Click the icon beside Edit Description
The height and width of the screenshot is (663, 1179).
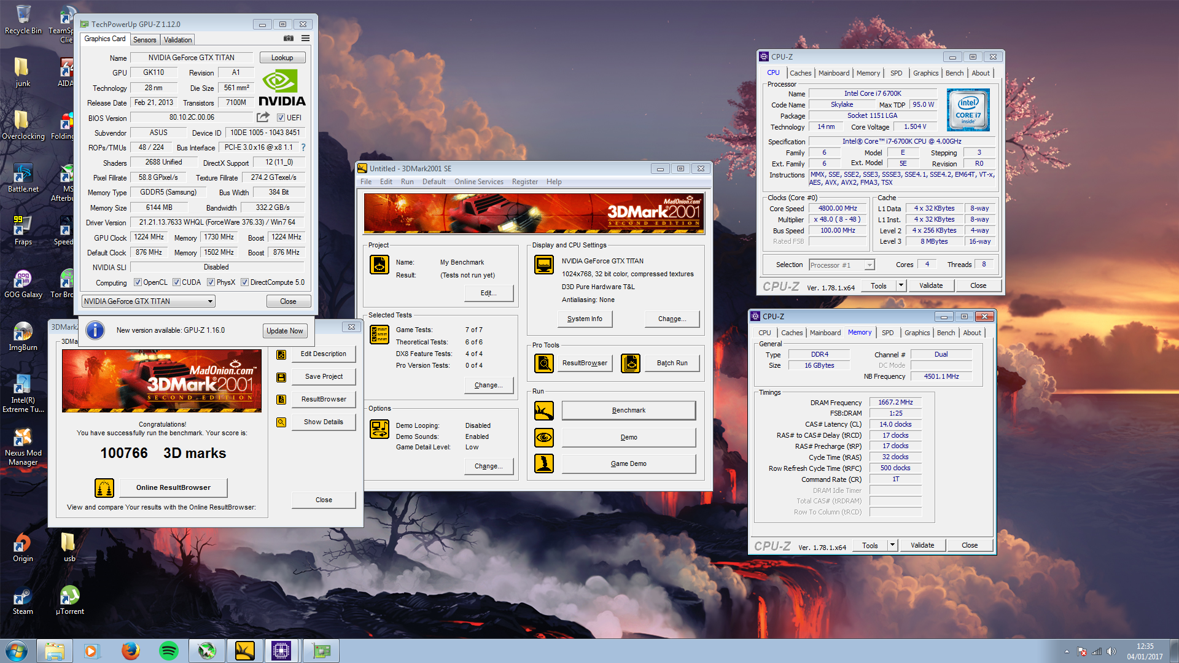click(x=281, y=354)
